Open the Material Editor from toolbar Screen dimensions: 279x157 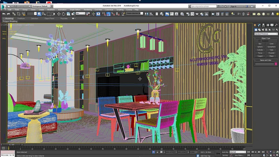pyautogui.click(x=181, y=14)
